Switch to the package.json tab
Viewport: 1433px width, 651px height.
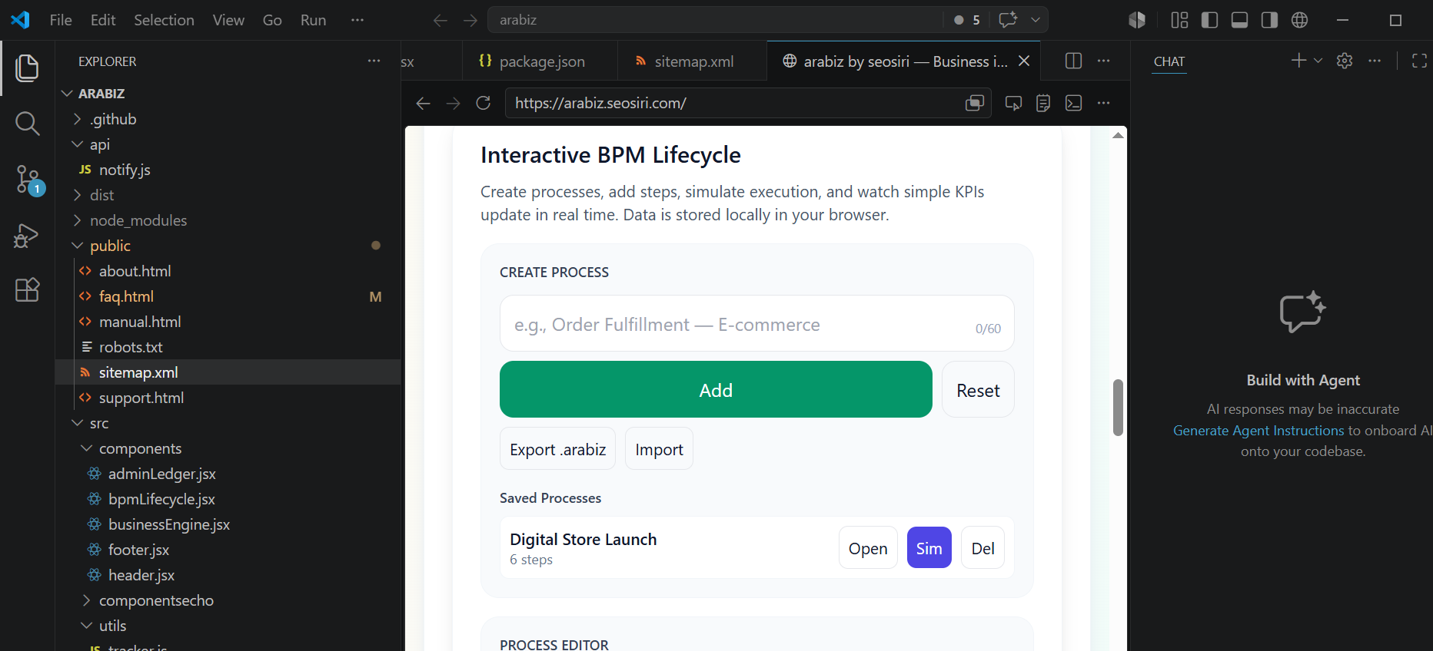[x=540, y=61]
